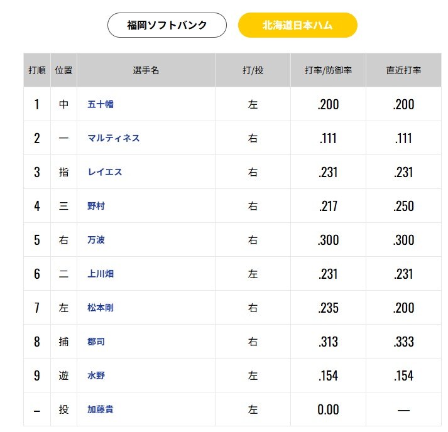This screenshot has width=448, height=432.
Task: Click the 上川畑 player link
Action: click(x=101, y=274)
